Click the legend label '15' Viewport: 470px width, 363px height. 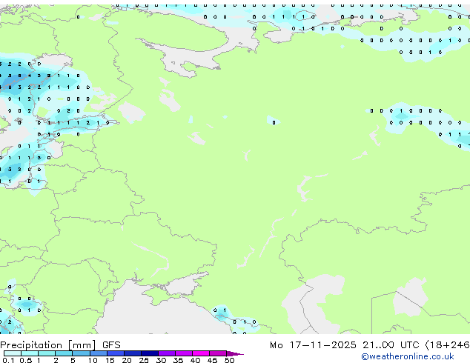click(110, 360)
